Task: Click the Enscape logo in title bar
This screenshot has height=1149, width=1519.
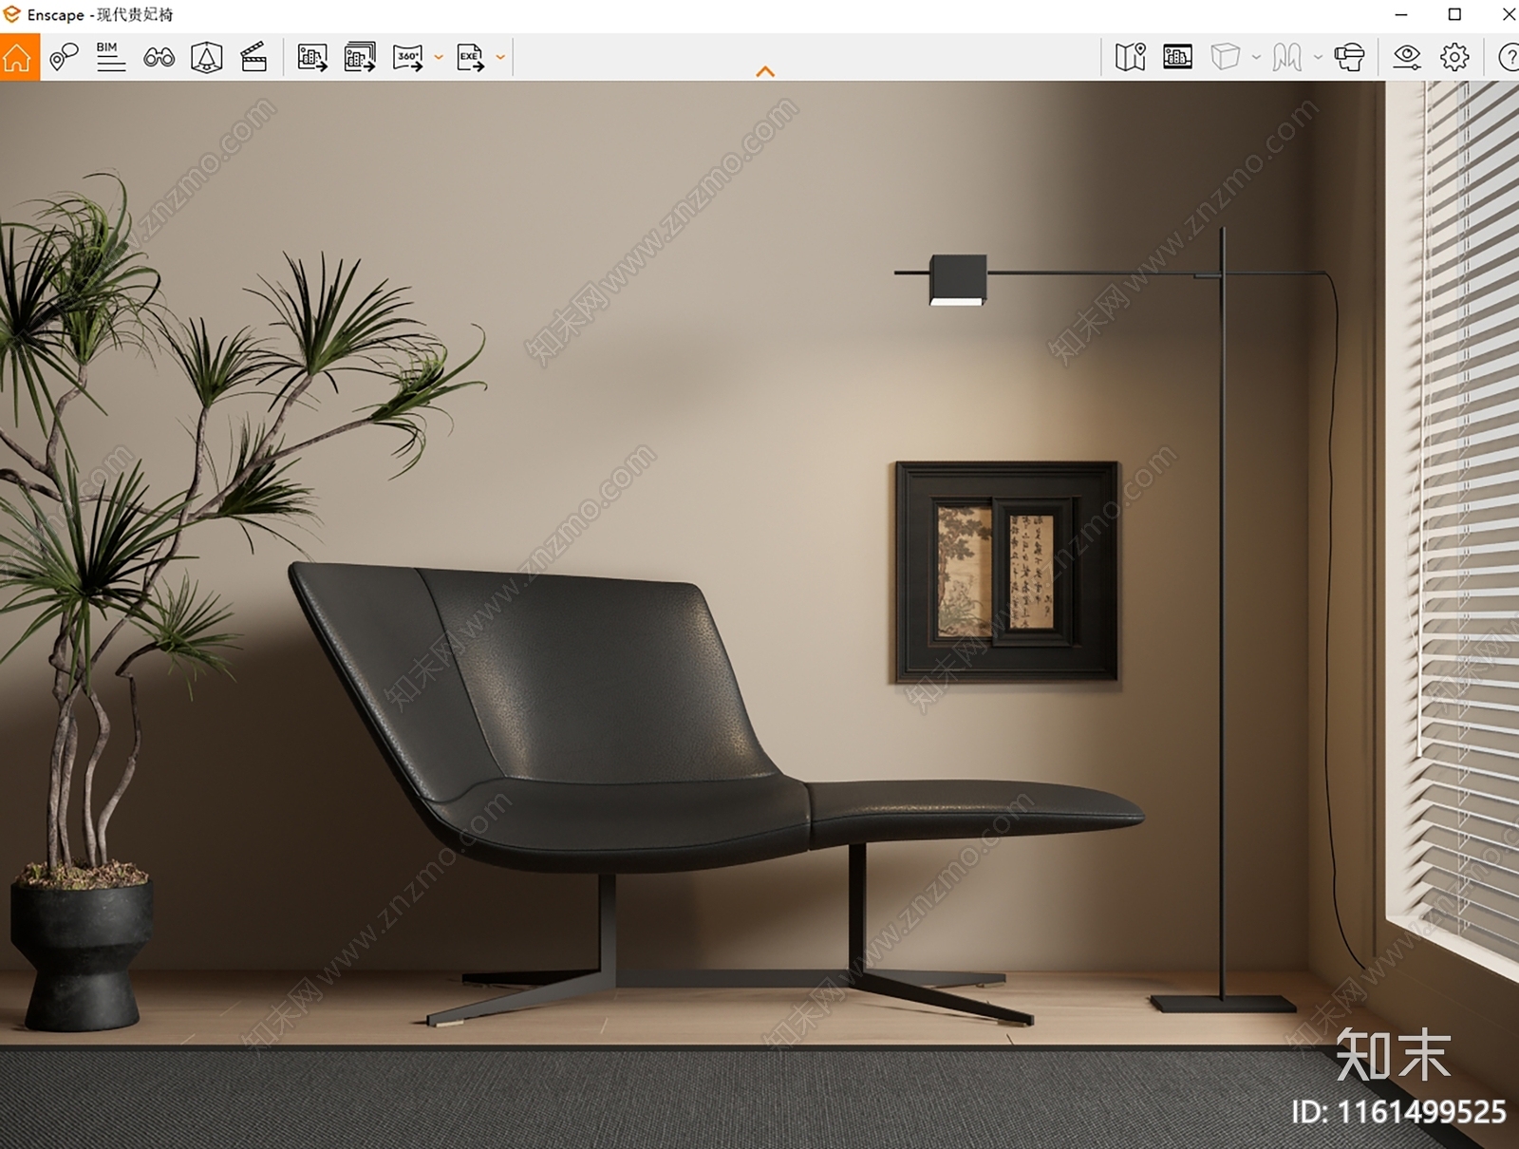Action: point(11,14)
